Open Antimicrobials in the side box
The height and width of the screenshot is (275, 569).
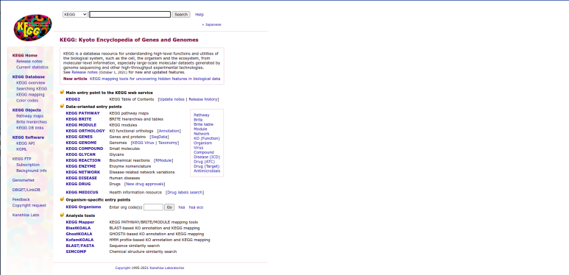coord(207,171)
